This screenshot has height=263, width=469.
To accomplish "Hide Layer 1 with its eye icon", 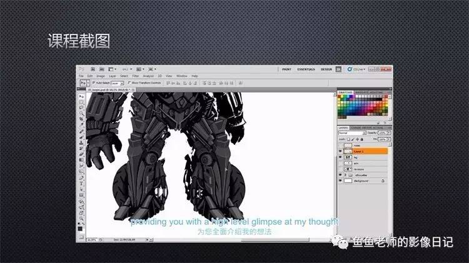I will [x=340, y=151].
